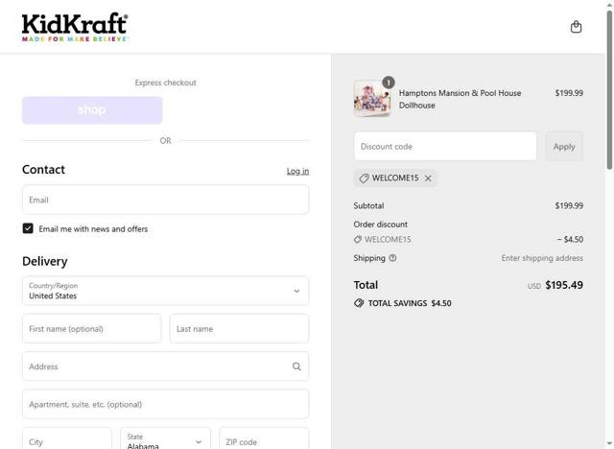Focus the Address field

[x=165, y=366]
